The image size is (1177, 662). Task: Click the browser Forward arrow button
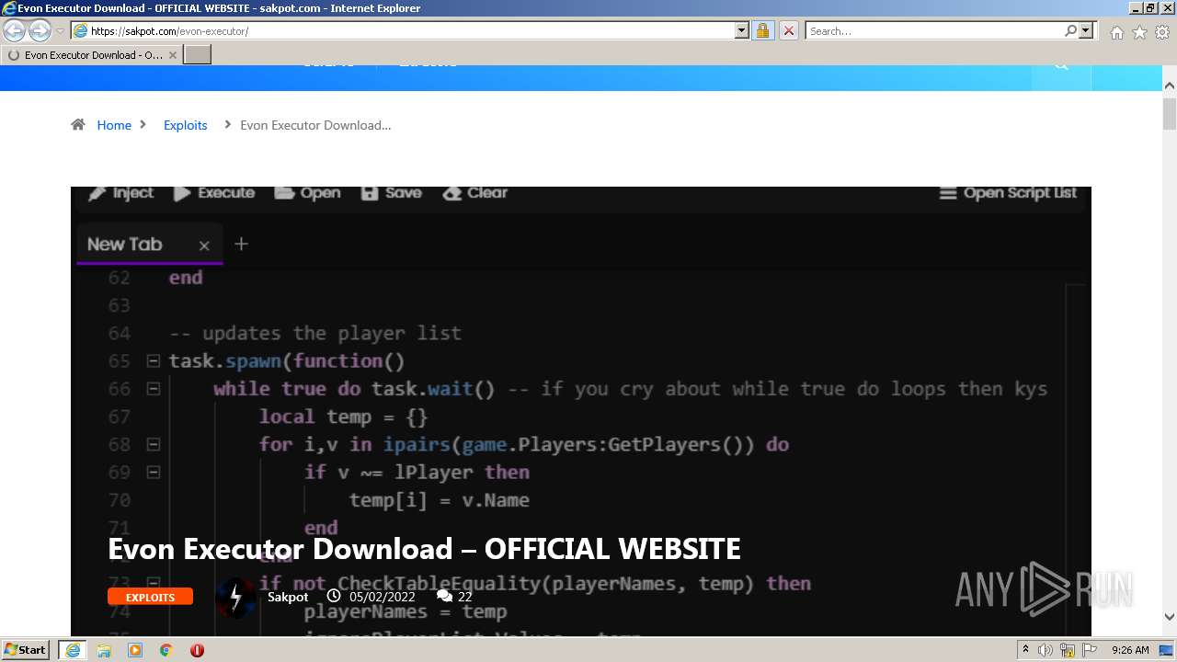click(40, 30)
